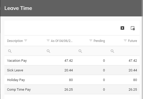Open filter icon for Future column
Viewport: 143px width, 99px height.
[x=125, y=41]
